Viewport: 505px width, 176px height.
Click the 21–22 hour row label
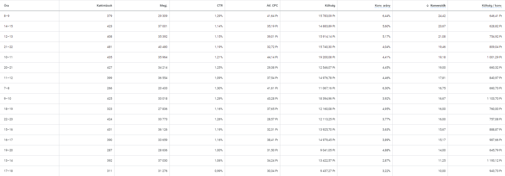click(x=8, y=47)
